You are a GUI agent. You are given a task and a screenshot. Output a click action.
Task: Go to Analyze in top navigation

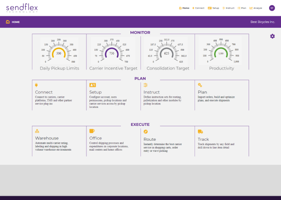(x=256, y=8)
